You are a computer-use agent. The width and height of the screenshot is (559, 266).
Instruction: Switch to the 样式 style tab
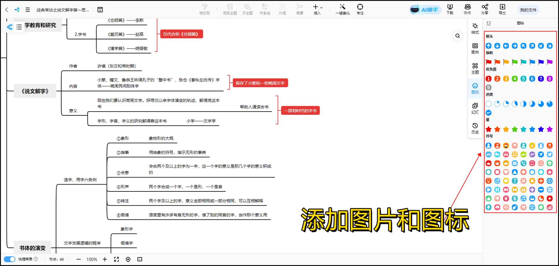(475, 28)
